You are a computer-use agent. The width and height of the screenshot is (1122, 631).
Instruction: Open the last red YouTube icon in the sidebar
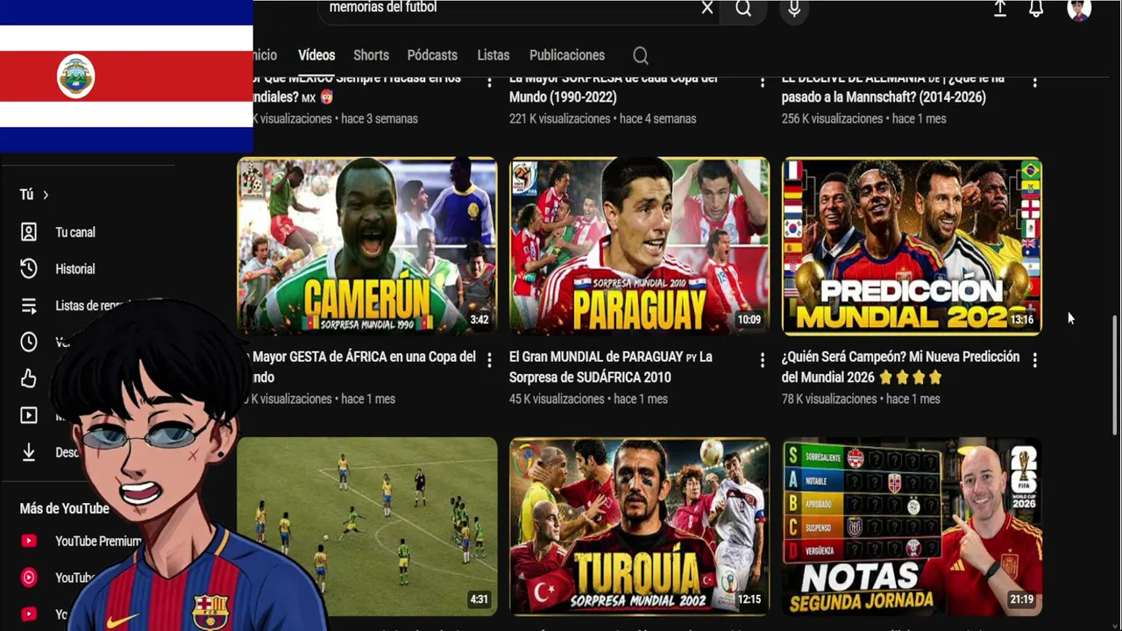(29, 614)
